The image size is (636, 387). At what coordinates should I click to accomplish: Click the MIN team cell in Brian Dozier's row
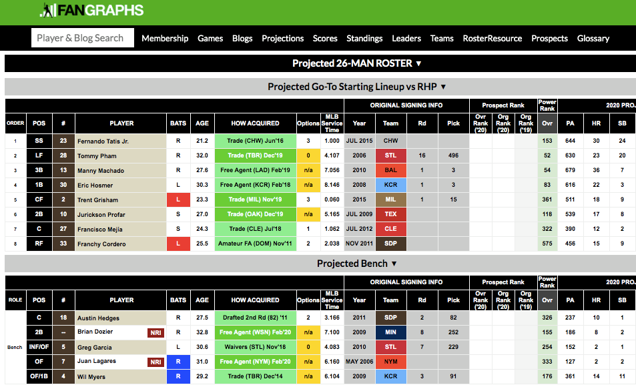(390, 332)
